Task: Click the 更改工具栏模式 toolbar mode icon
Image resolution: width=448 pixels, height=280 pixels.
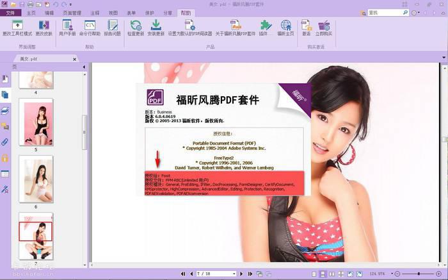Action: [x=17, y=25]
